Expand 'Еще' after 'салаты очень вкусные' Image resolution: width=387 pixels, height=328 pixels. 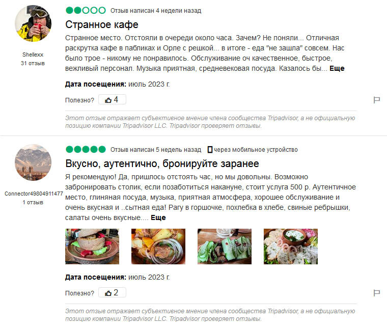[158, 217]
